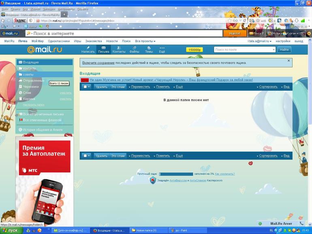Click the Написать compose icon
This screenshot has width=312, height=234.
click(88, 48)
